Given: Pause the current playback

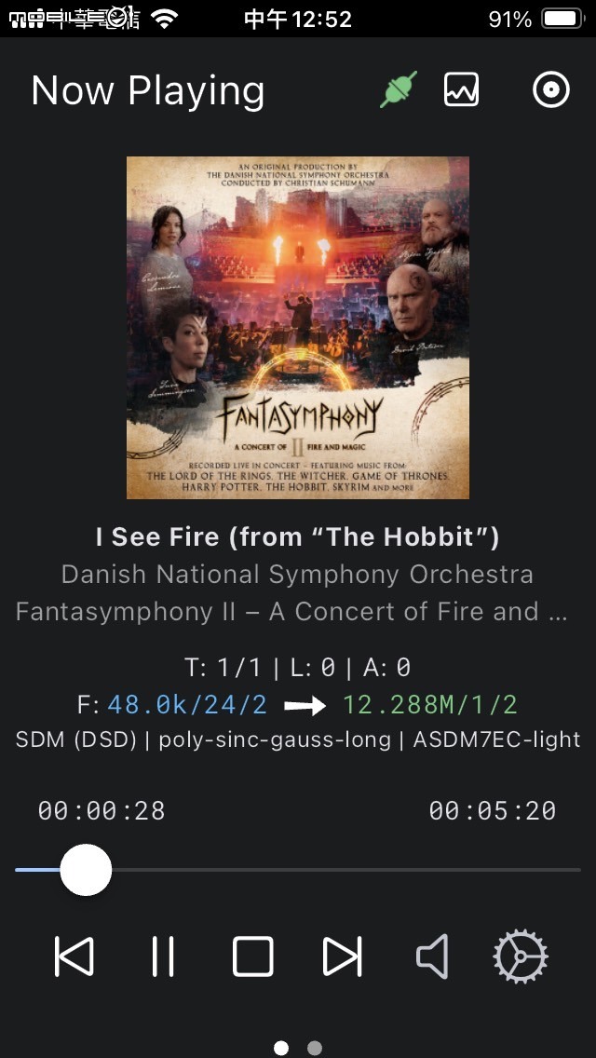Looking at the screenshot, I should coord(163,956).
